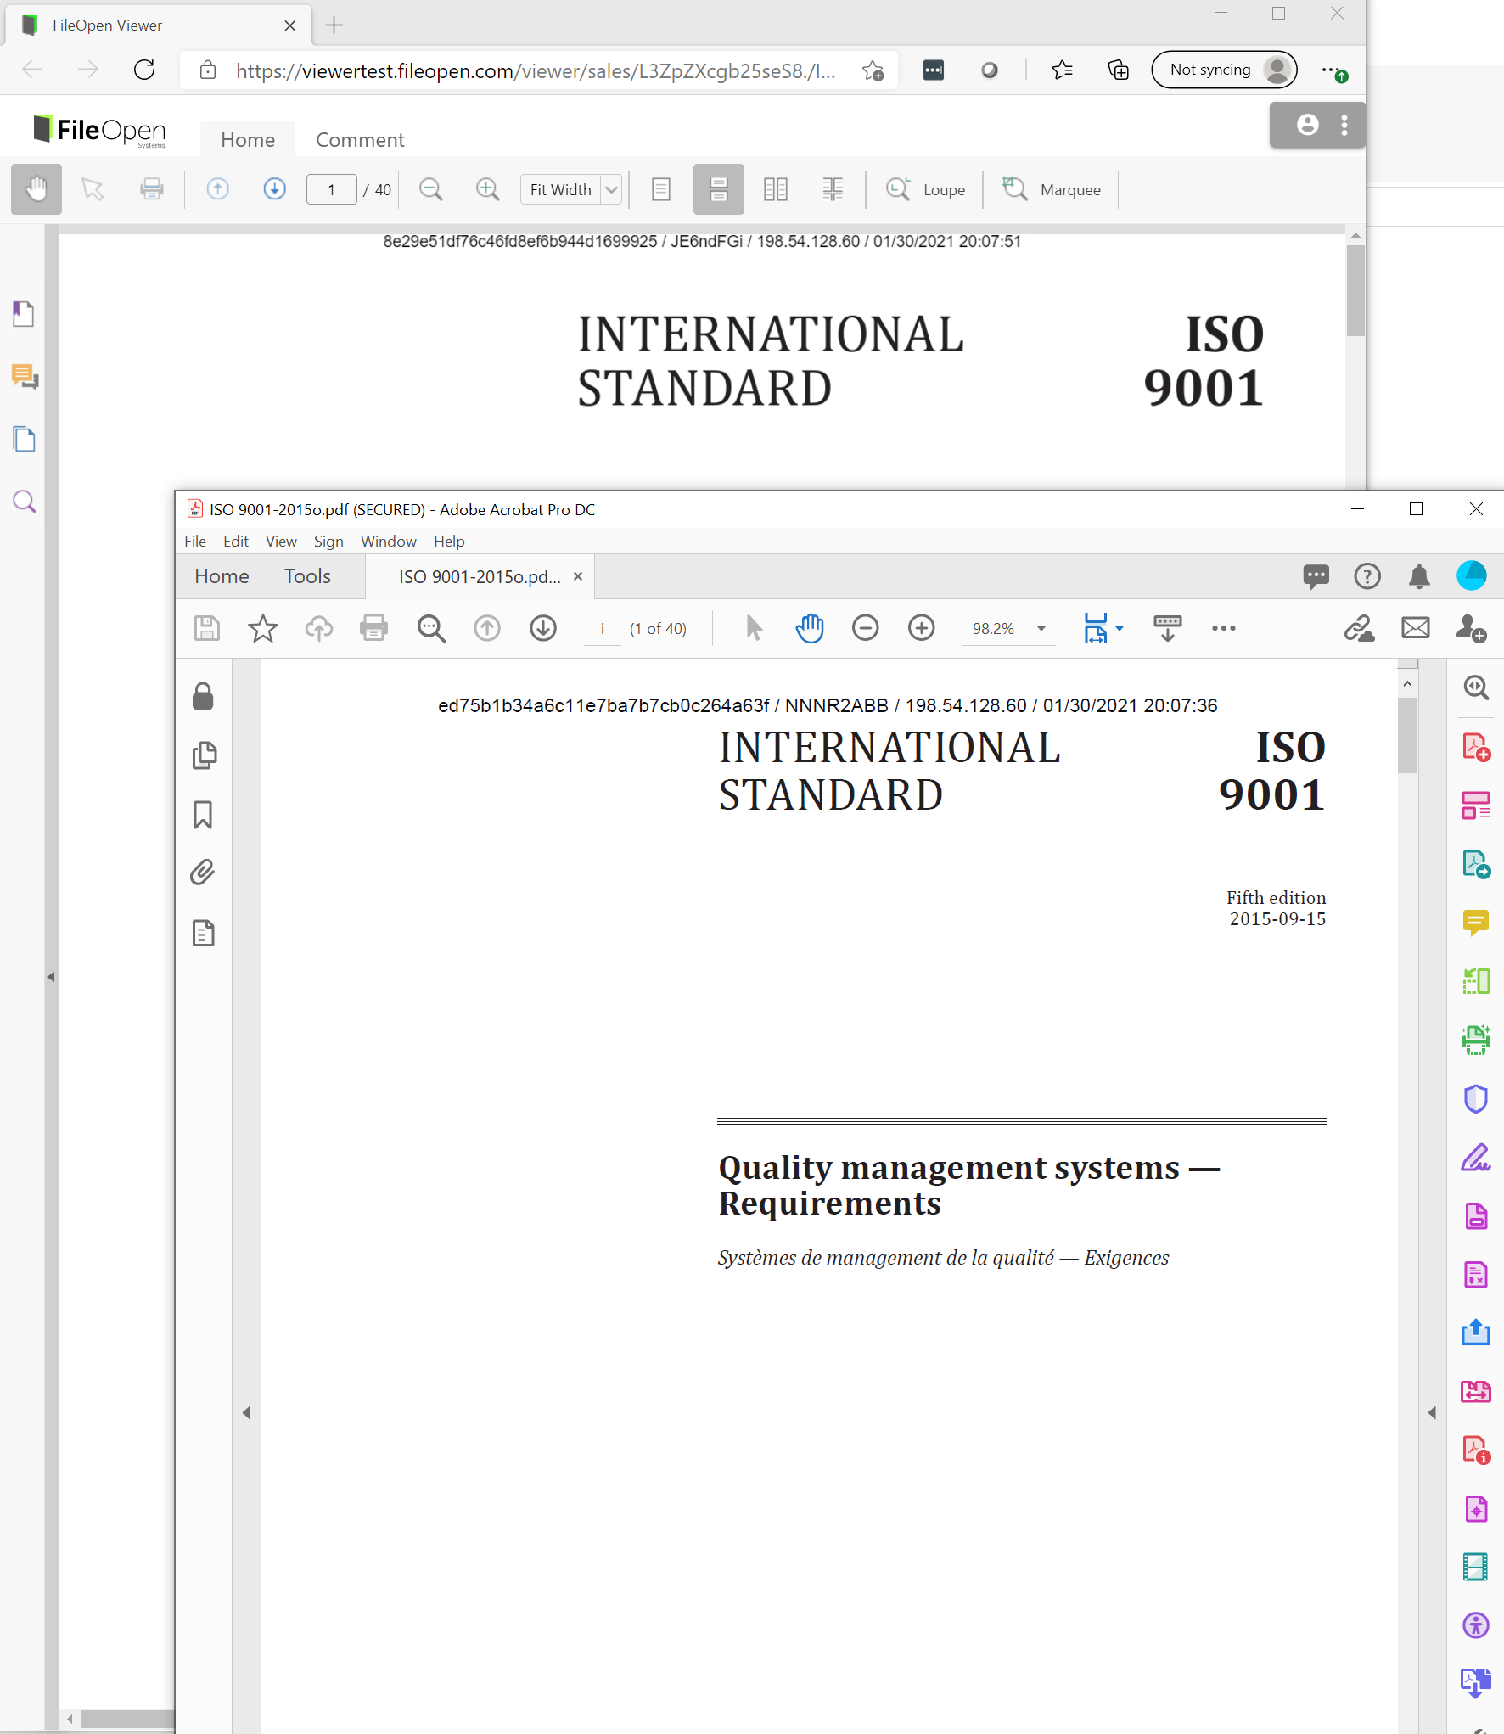Print the file from Acrobat toolbar

coord(373,629)
